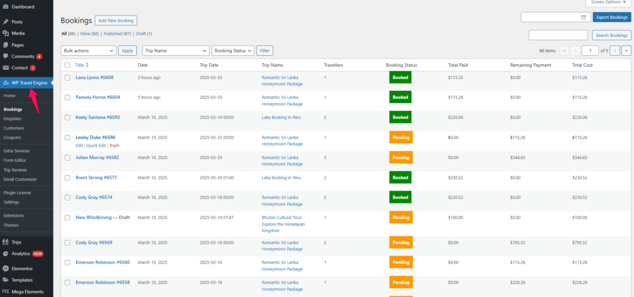Click the Search Bookings button

coord(611,35)
